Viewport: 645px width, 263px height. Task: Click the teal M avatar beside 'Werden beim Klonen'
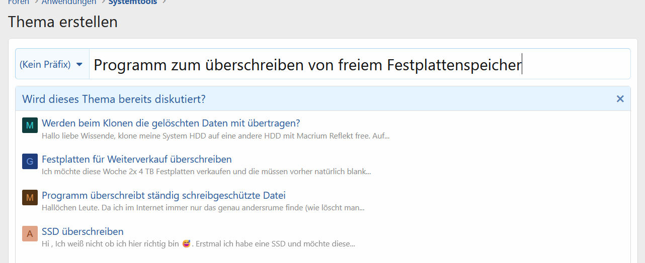pyautogui.click(x=30, y=125)
